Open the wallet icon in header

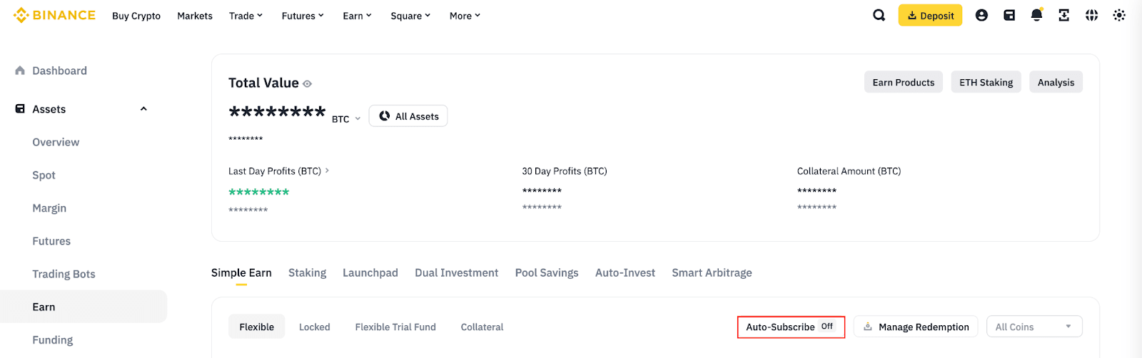pos(1009,15)
